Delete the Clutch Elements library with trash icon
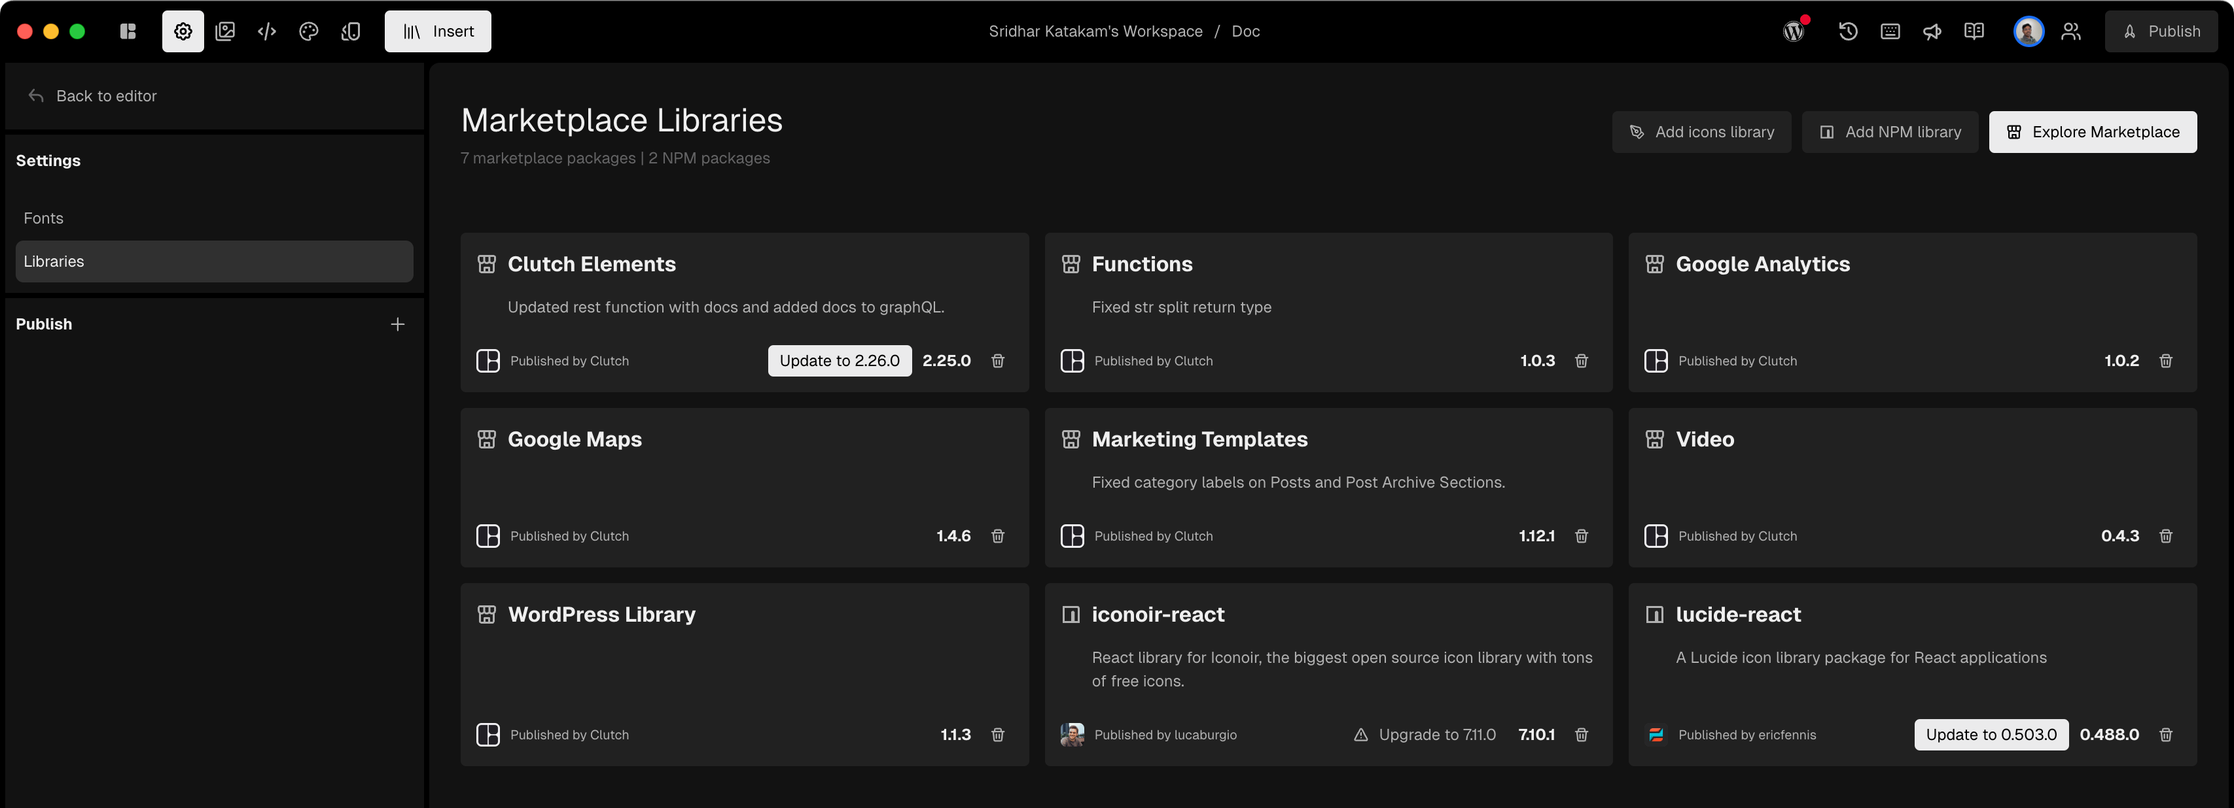Screen dimensions: 2234x808 click(997, 361)
